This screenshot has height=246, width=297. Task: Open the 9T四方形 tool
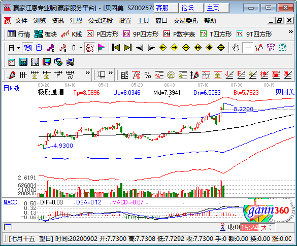coord(254,34)
